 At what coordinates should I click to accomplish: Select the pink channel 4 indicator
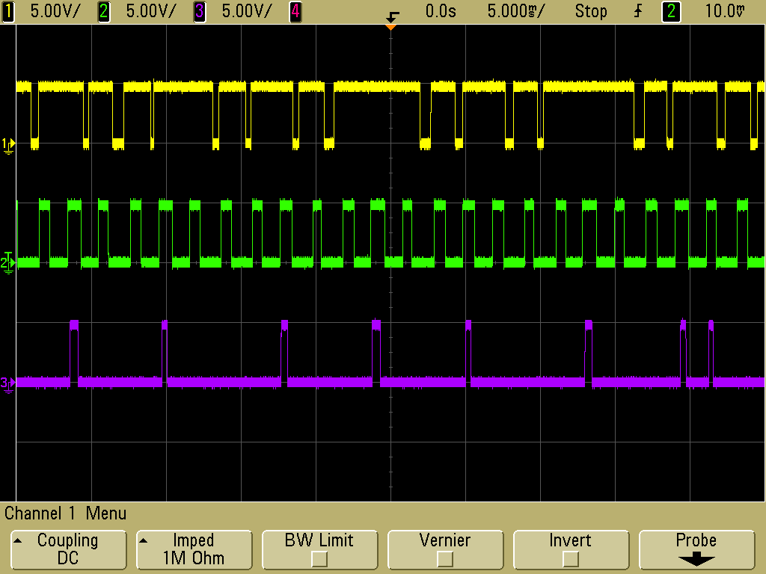pos(295,11)
